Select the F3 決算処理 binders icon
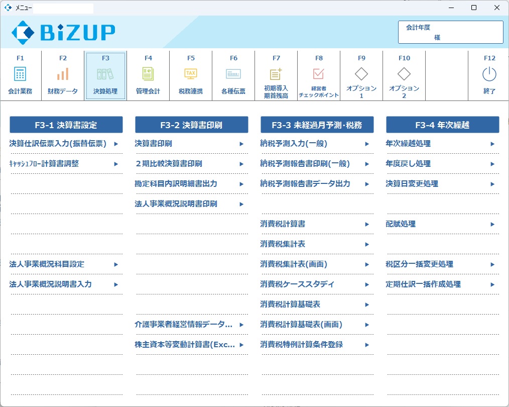The image size is (509, 407). tap(105, 74)
